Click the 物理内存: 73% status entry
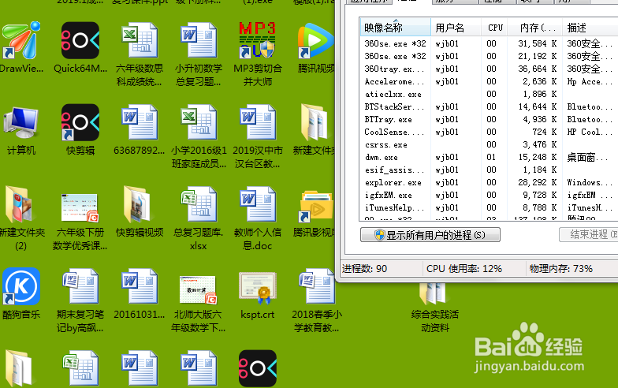Viewport: 618px width, 388px height. coord(561,268)
